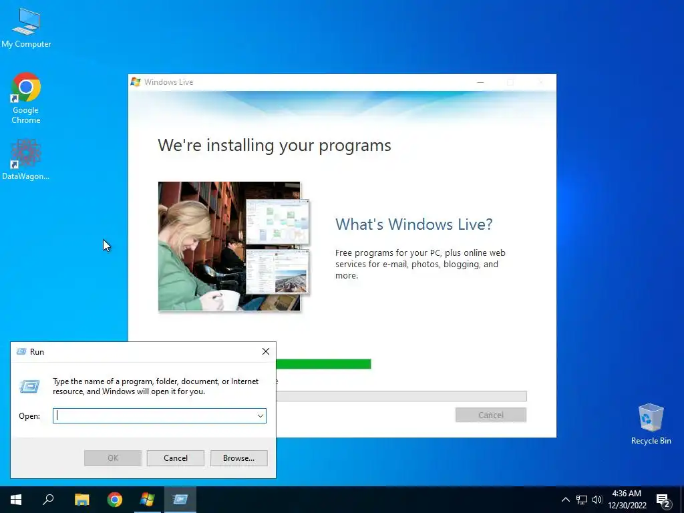Minimize the Windows Live window
The height and width of the screenshot is (513, 684).
coord(480,82)
